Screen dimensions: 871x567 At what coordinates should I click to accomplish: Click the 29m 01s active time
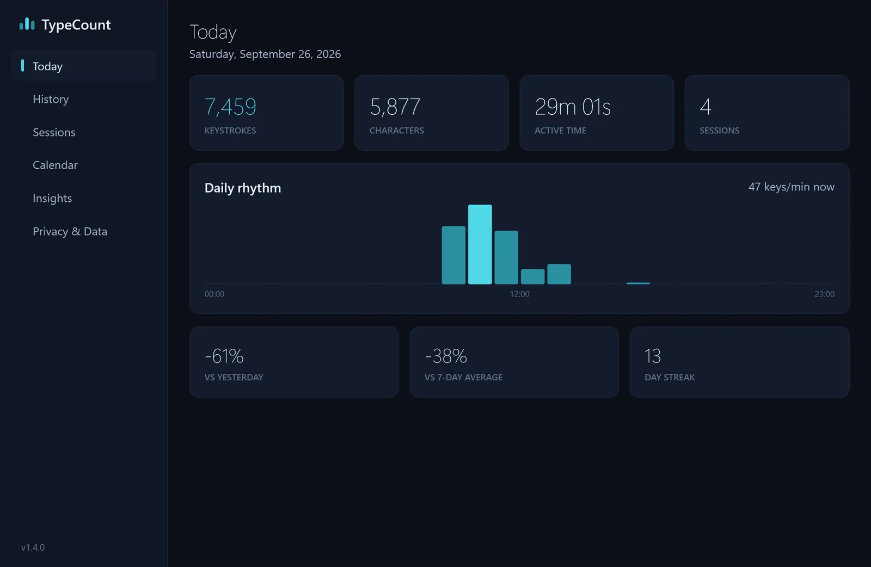pos(573,107)
